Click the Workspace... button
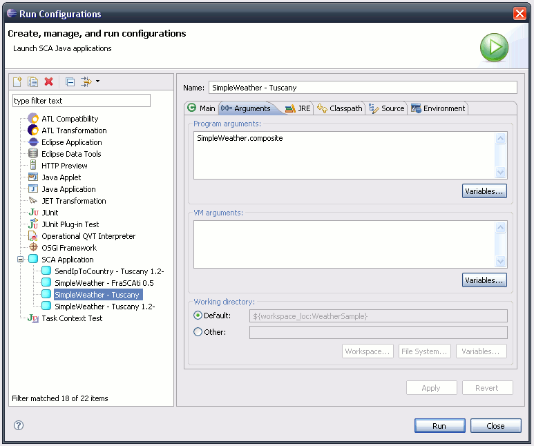Viewport: 534px width, 446px height. [368, 351]
